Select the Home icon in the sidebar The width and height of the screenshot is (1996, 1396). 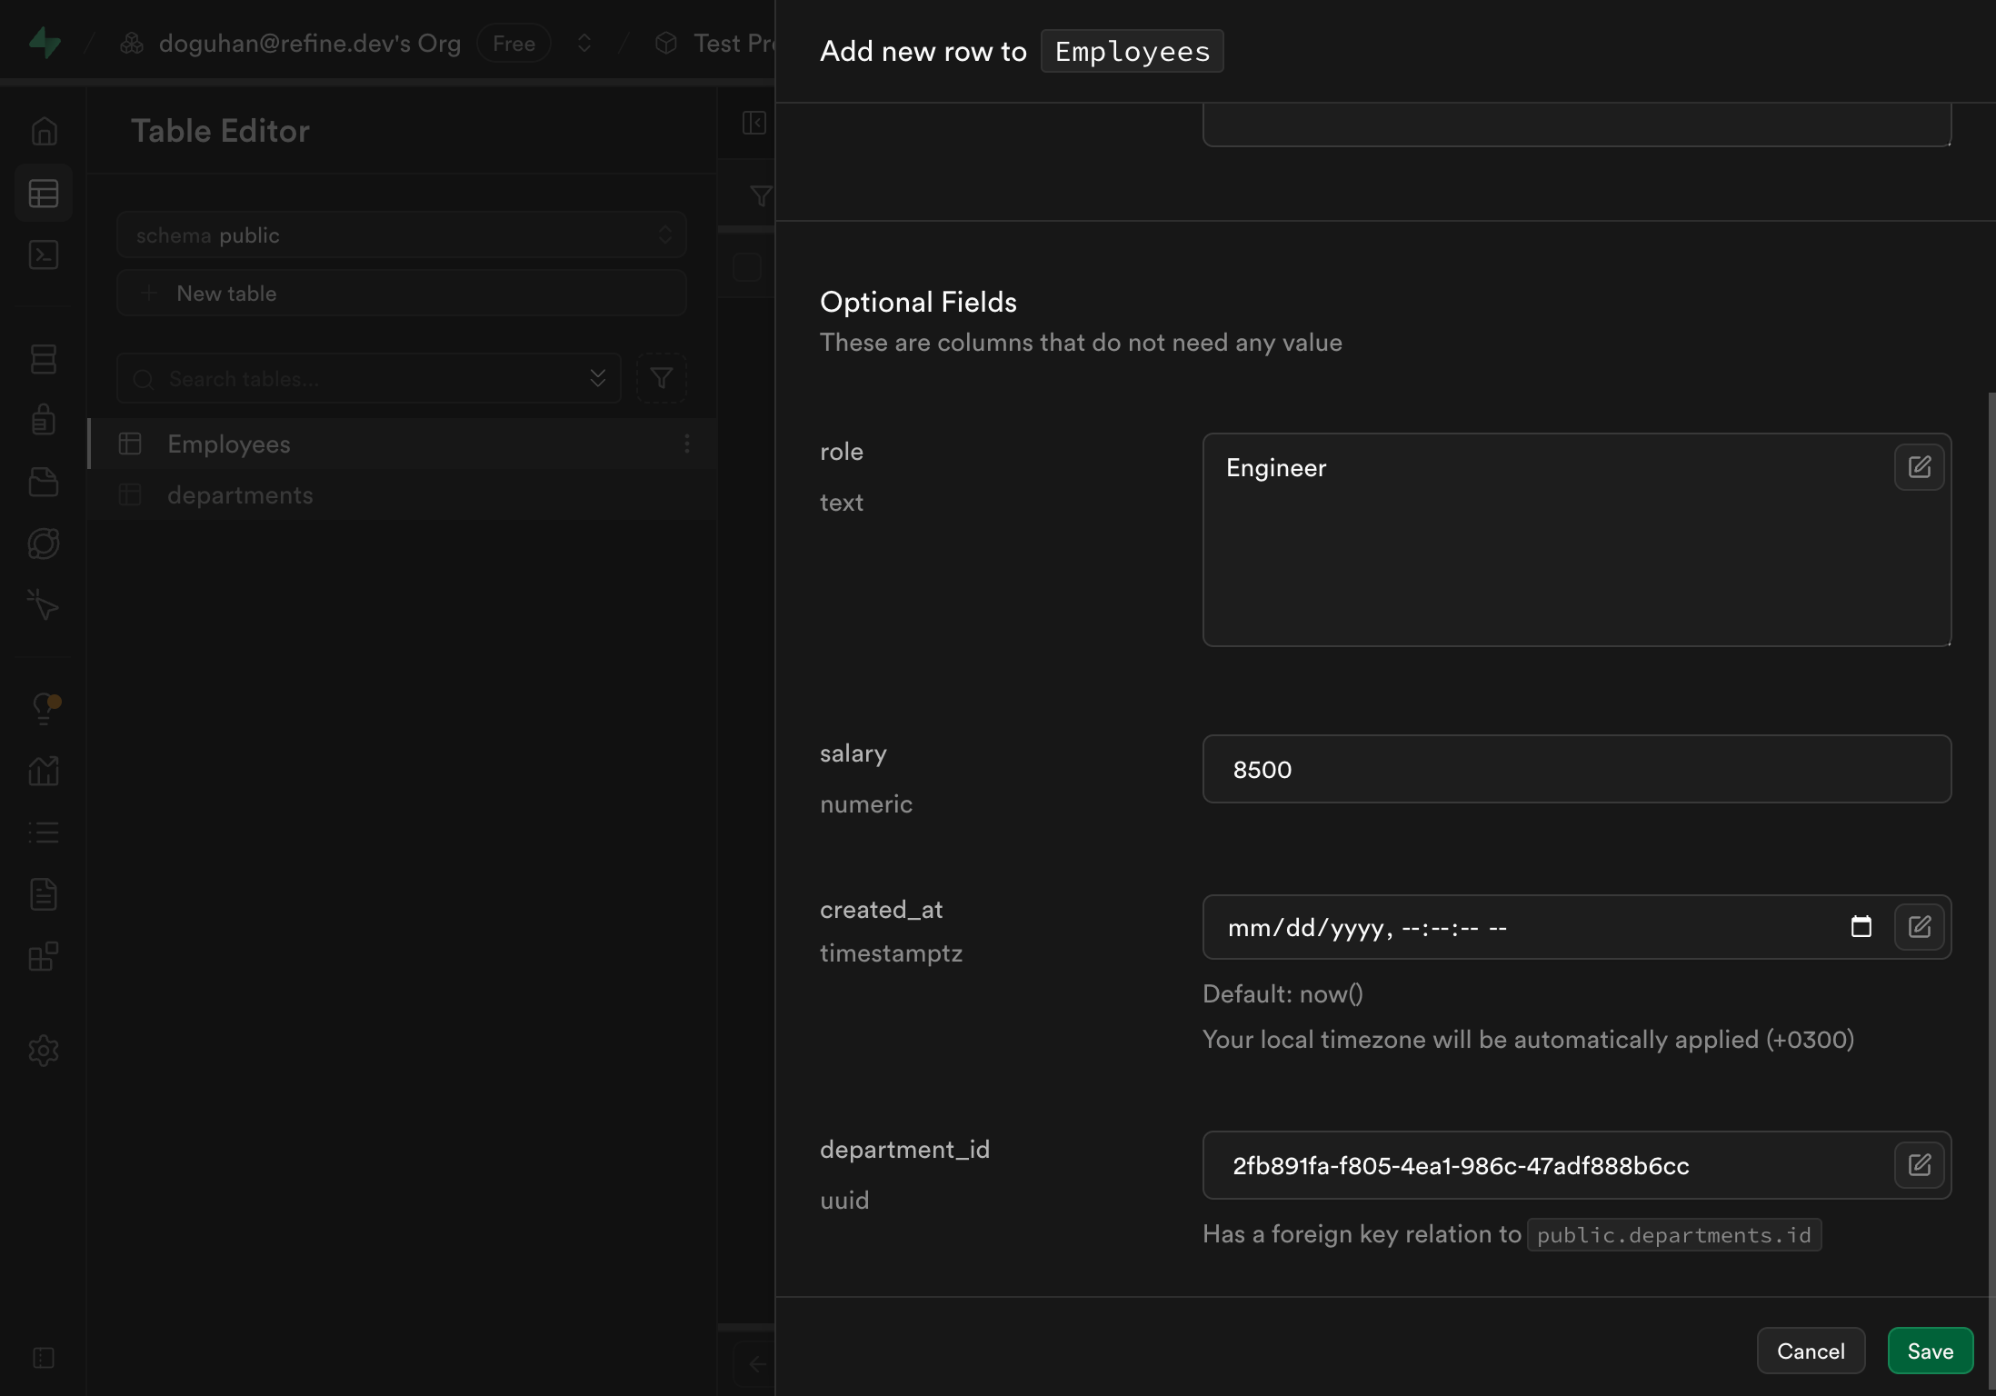(44, 130)
